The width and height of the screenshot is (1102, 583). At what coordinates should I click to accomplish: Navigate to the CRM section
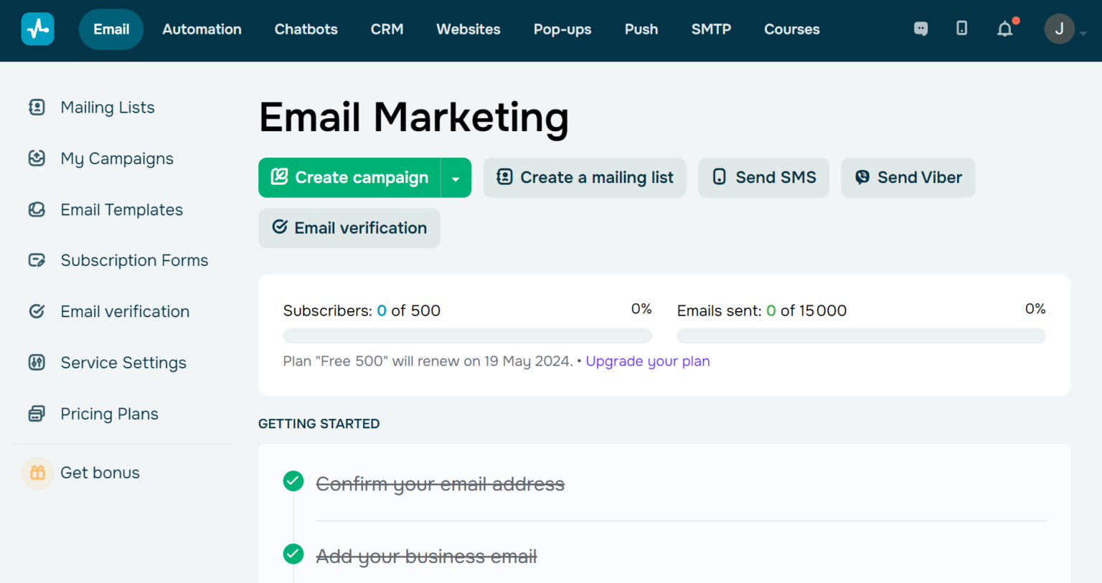click(x=387, y=29)
